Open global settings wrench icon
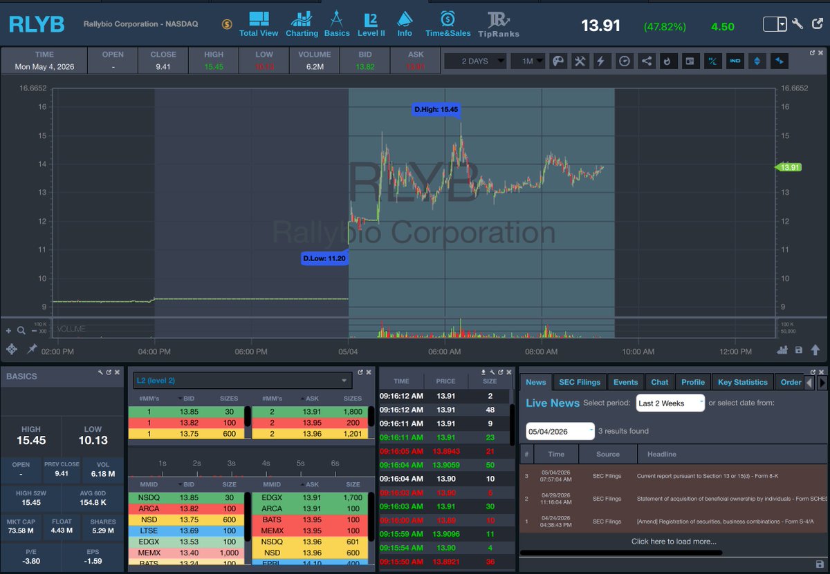 click(x=797, y=24)
